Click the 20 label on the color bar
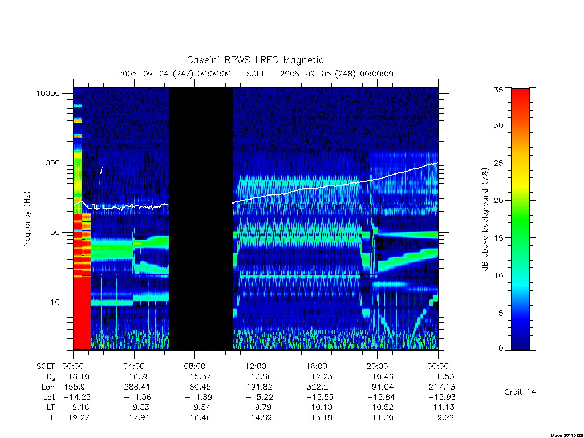 [x=498, y=200]
